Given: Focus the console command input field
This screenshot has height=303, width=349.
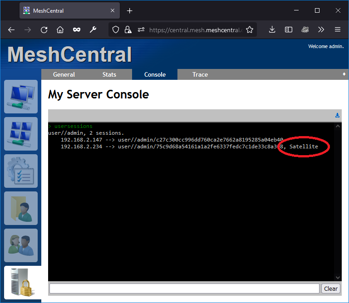Looking at the screenshot, I should (x=184, y=288).
